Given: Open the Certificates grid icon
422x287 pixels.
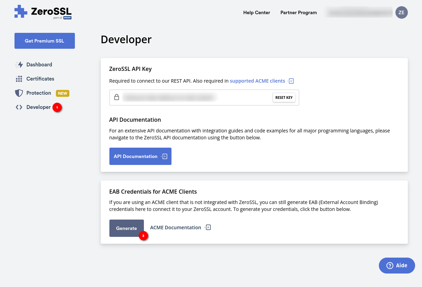Looking at the screenshot, I should [x=19, y=79].
